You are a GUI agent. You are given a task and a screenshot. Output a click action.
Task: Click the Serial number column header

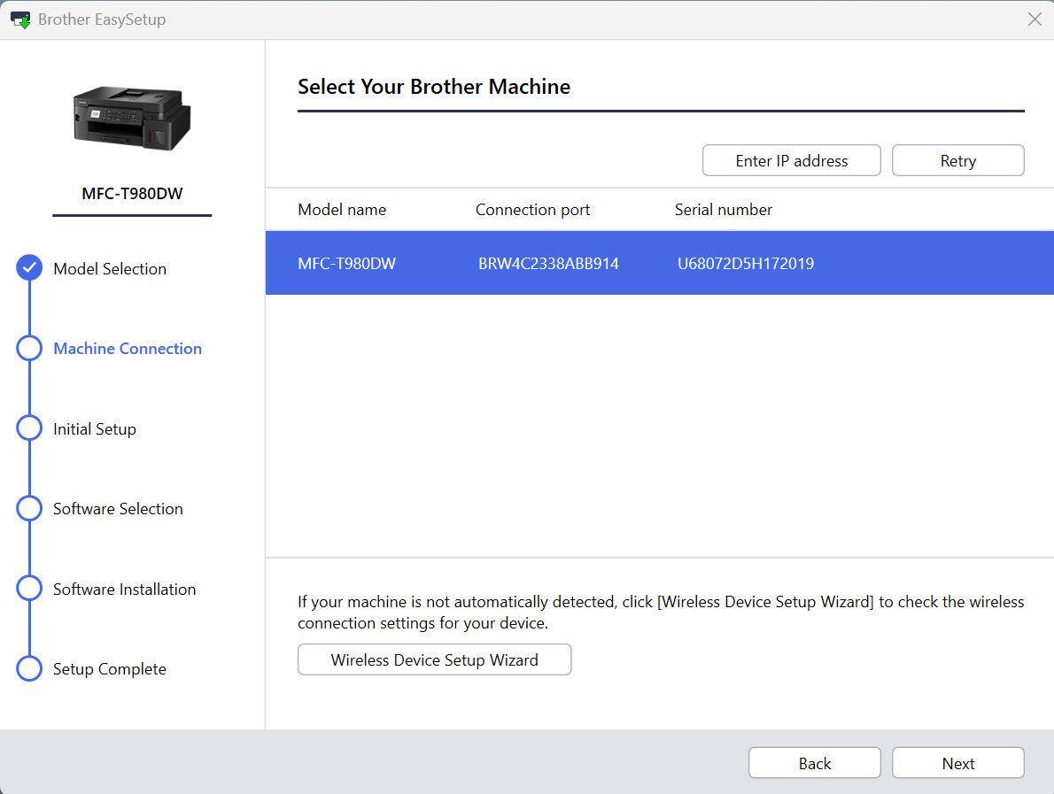(x=723, y=210)
